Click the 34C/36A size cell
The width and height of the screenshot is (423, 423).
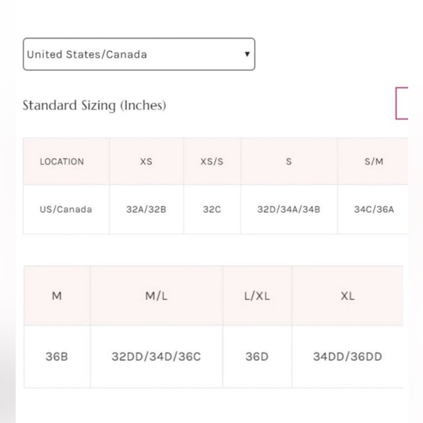click(x=373, y=209)
